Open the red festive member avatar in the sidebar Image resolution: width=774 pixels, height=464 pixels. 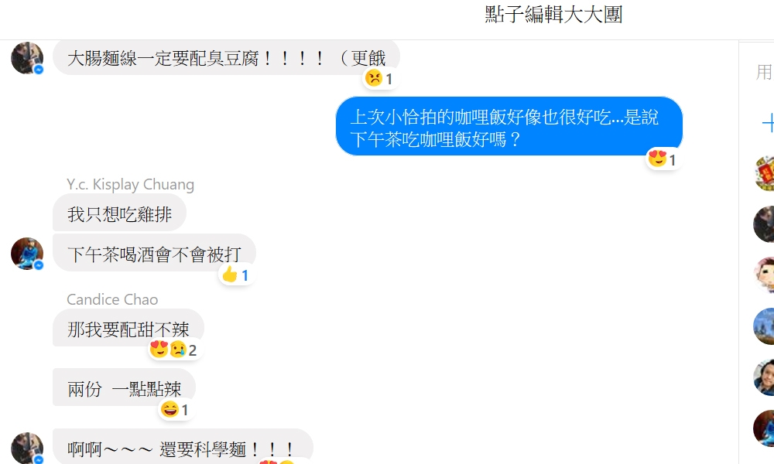[x=764, y=173]
